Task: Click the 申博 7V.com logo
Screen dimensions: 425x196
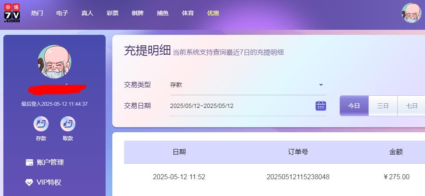Action: tap(12, 13)
